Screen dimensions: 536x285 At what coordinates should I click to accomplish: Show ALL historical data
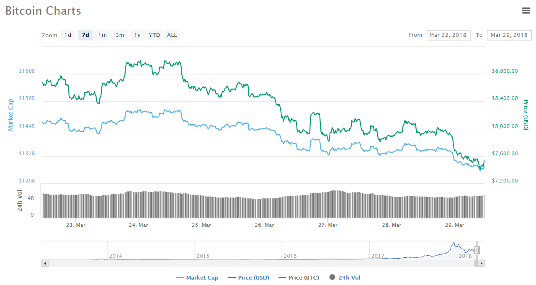point(172,35)
